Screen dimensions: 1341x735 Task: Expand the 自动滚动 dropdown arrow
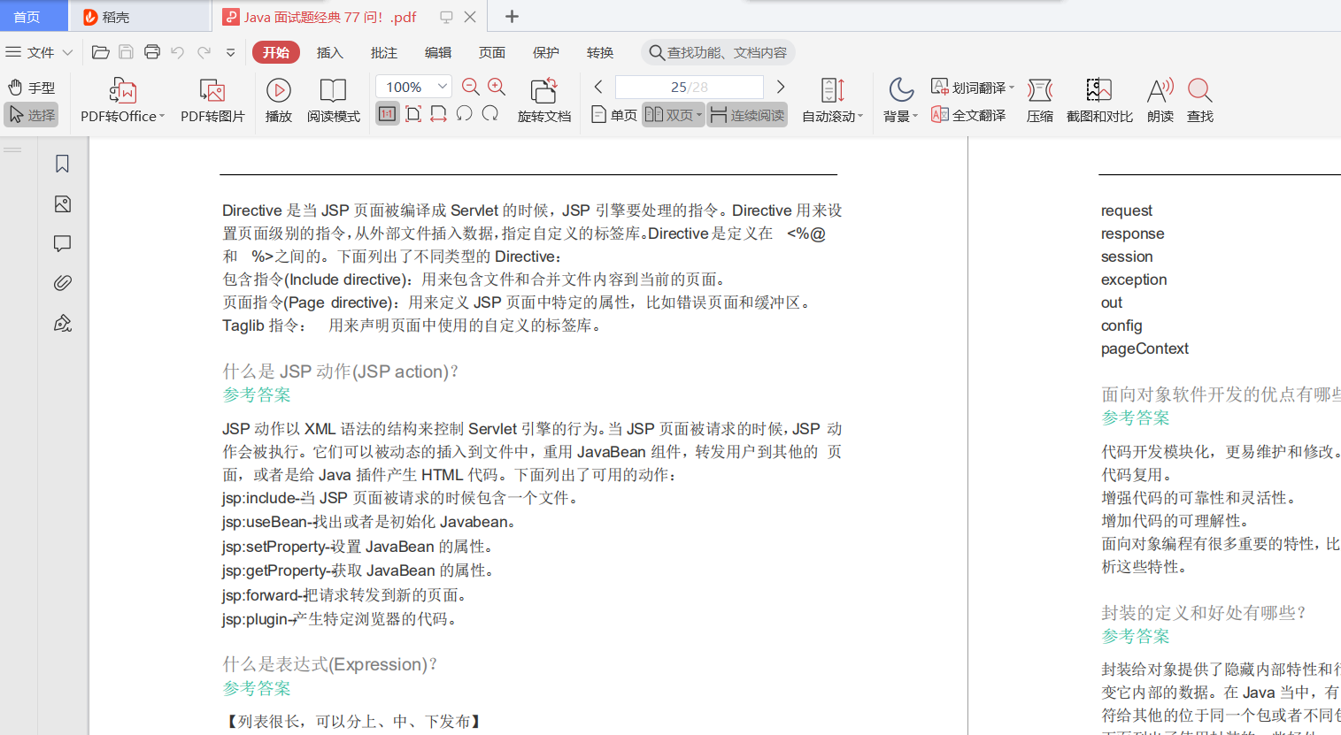pyautogui.click(x=860, y=117)
